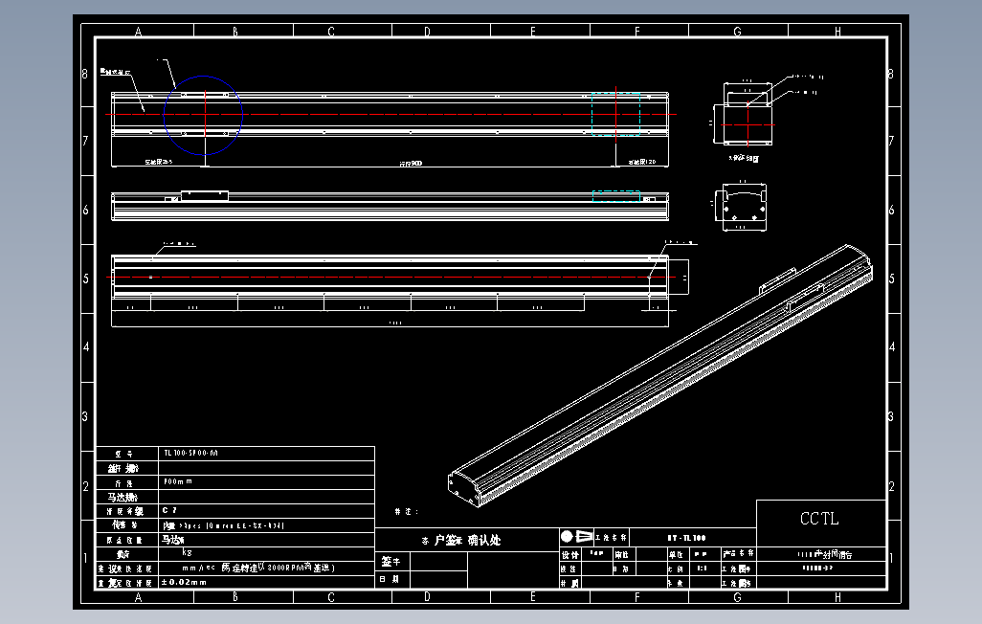
Task: Click zone number 5 on the left border
Action: point(86,279)
